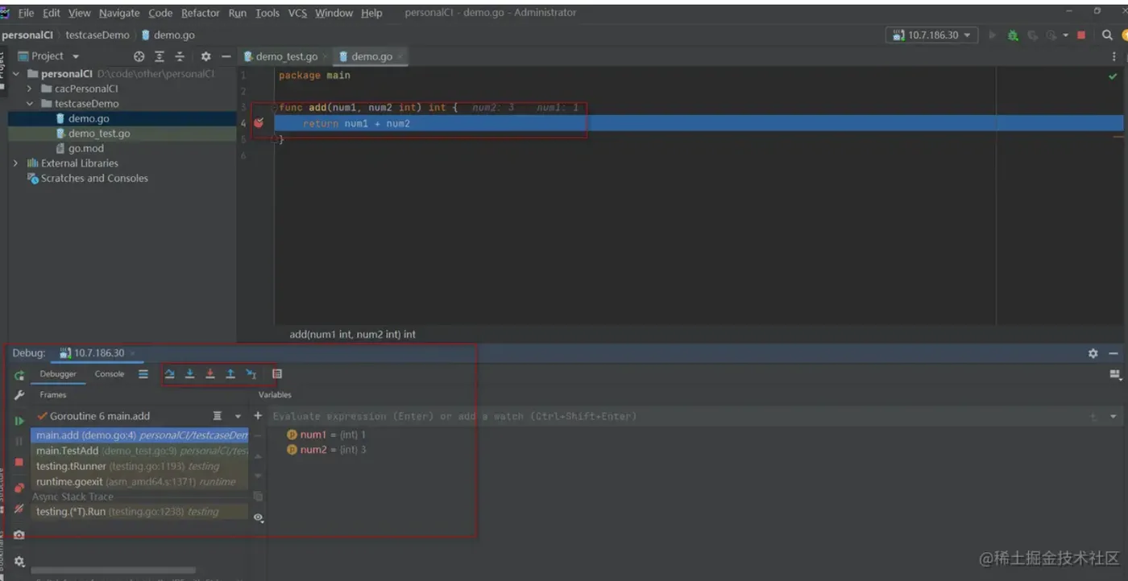Open the editor tabs three-dot menu
This screenshot has height=581, width=1128.
[x=1114, y=56]
